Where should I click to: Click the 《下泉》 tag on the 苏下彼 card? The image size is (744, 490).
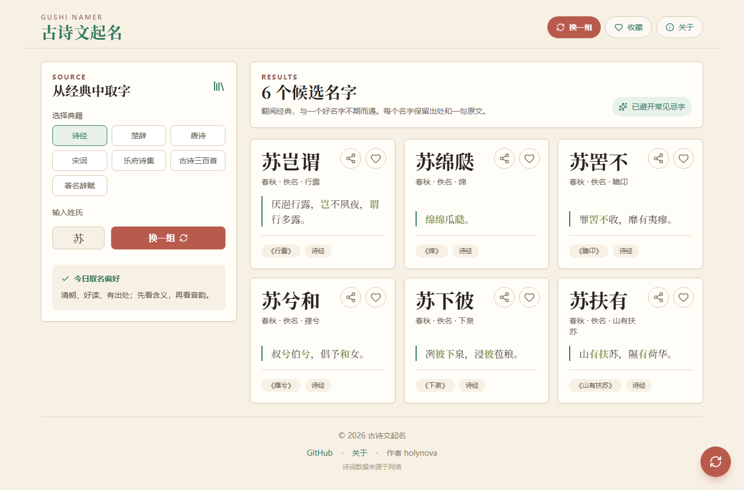click(x=435, y=385)
